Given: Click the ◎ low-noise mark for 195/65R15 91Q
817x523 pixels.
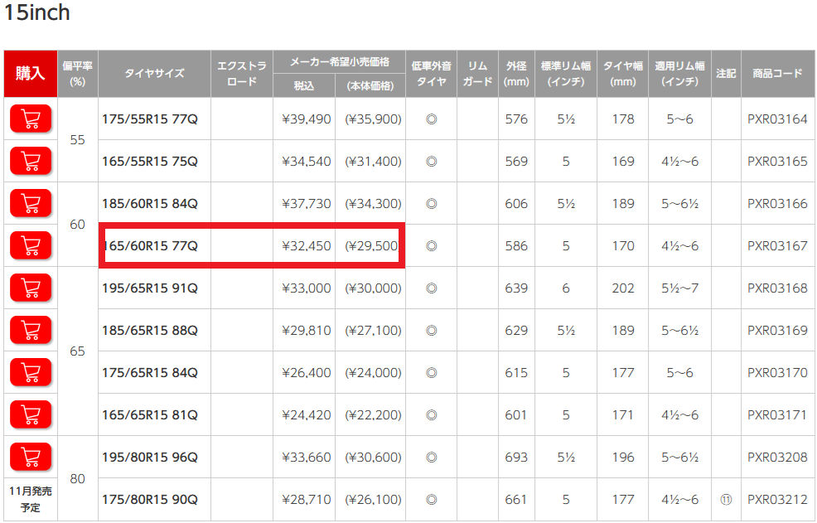Looking at the screenshot, I should [x=431, y=288].
